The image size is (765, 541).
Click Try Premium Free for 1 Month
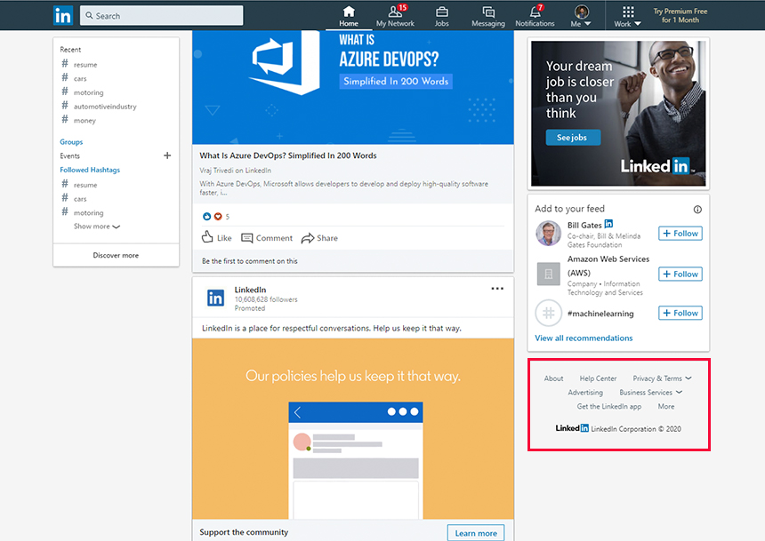(x=680, y=16)
